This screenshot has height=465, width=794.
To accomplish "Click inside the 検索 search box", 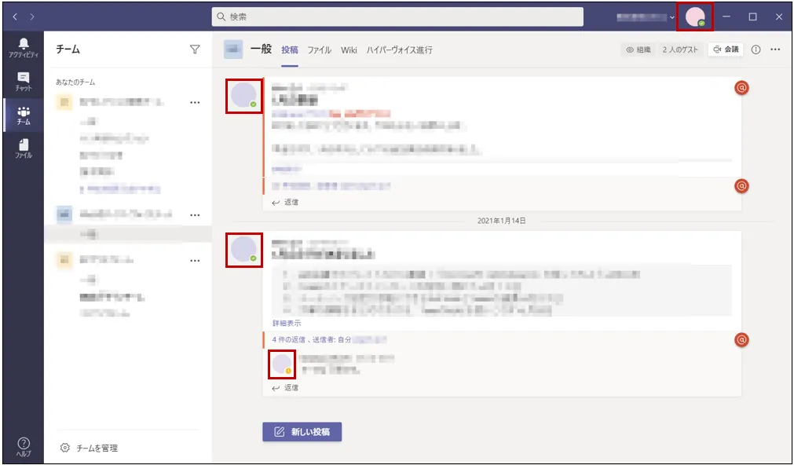I will click(x=397, y=16).
